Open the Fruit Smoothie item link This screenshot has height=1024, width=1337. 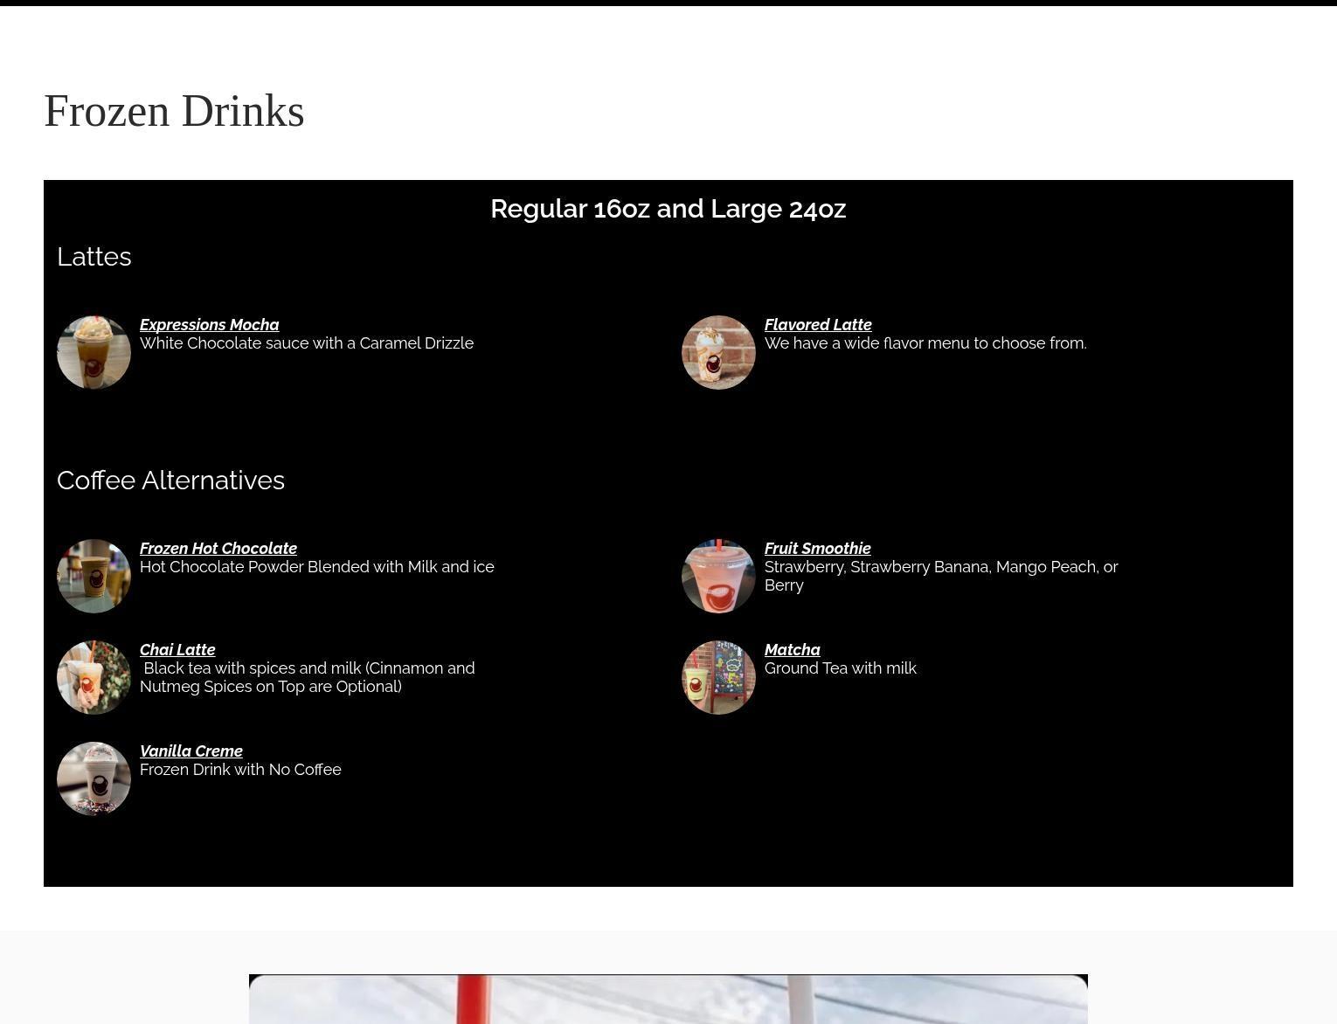pos(817,548)
